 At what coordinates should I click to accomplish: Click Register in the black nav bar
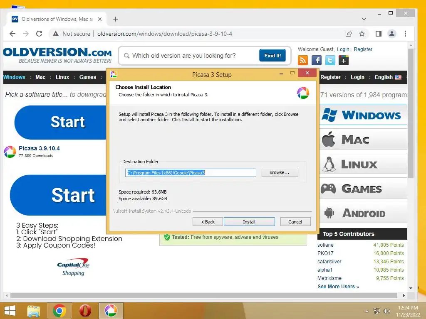click(x=330, y=77)
